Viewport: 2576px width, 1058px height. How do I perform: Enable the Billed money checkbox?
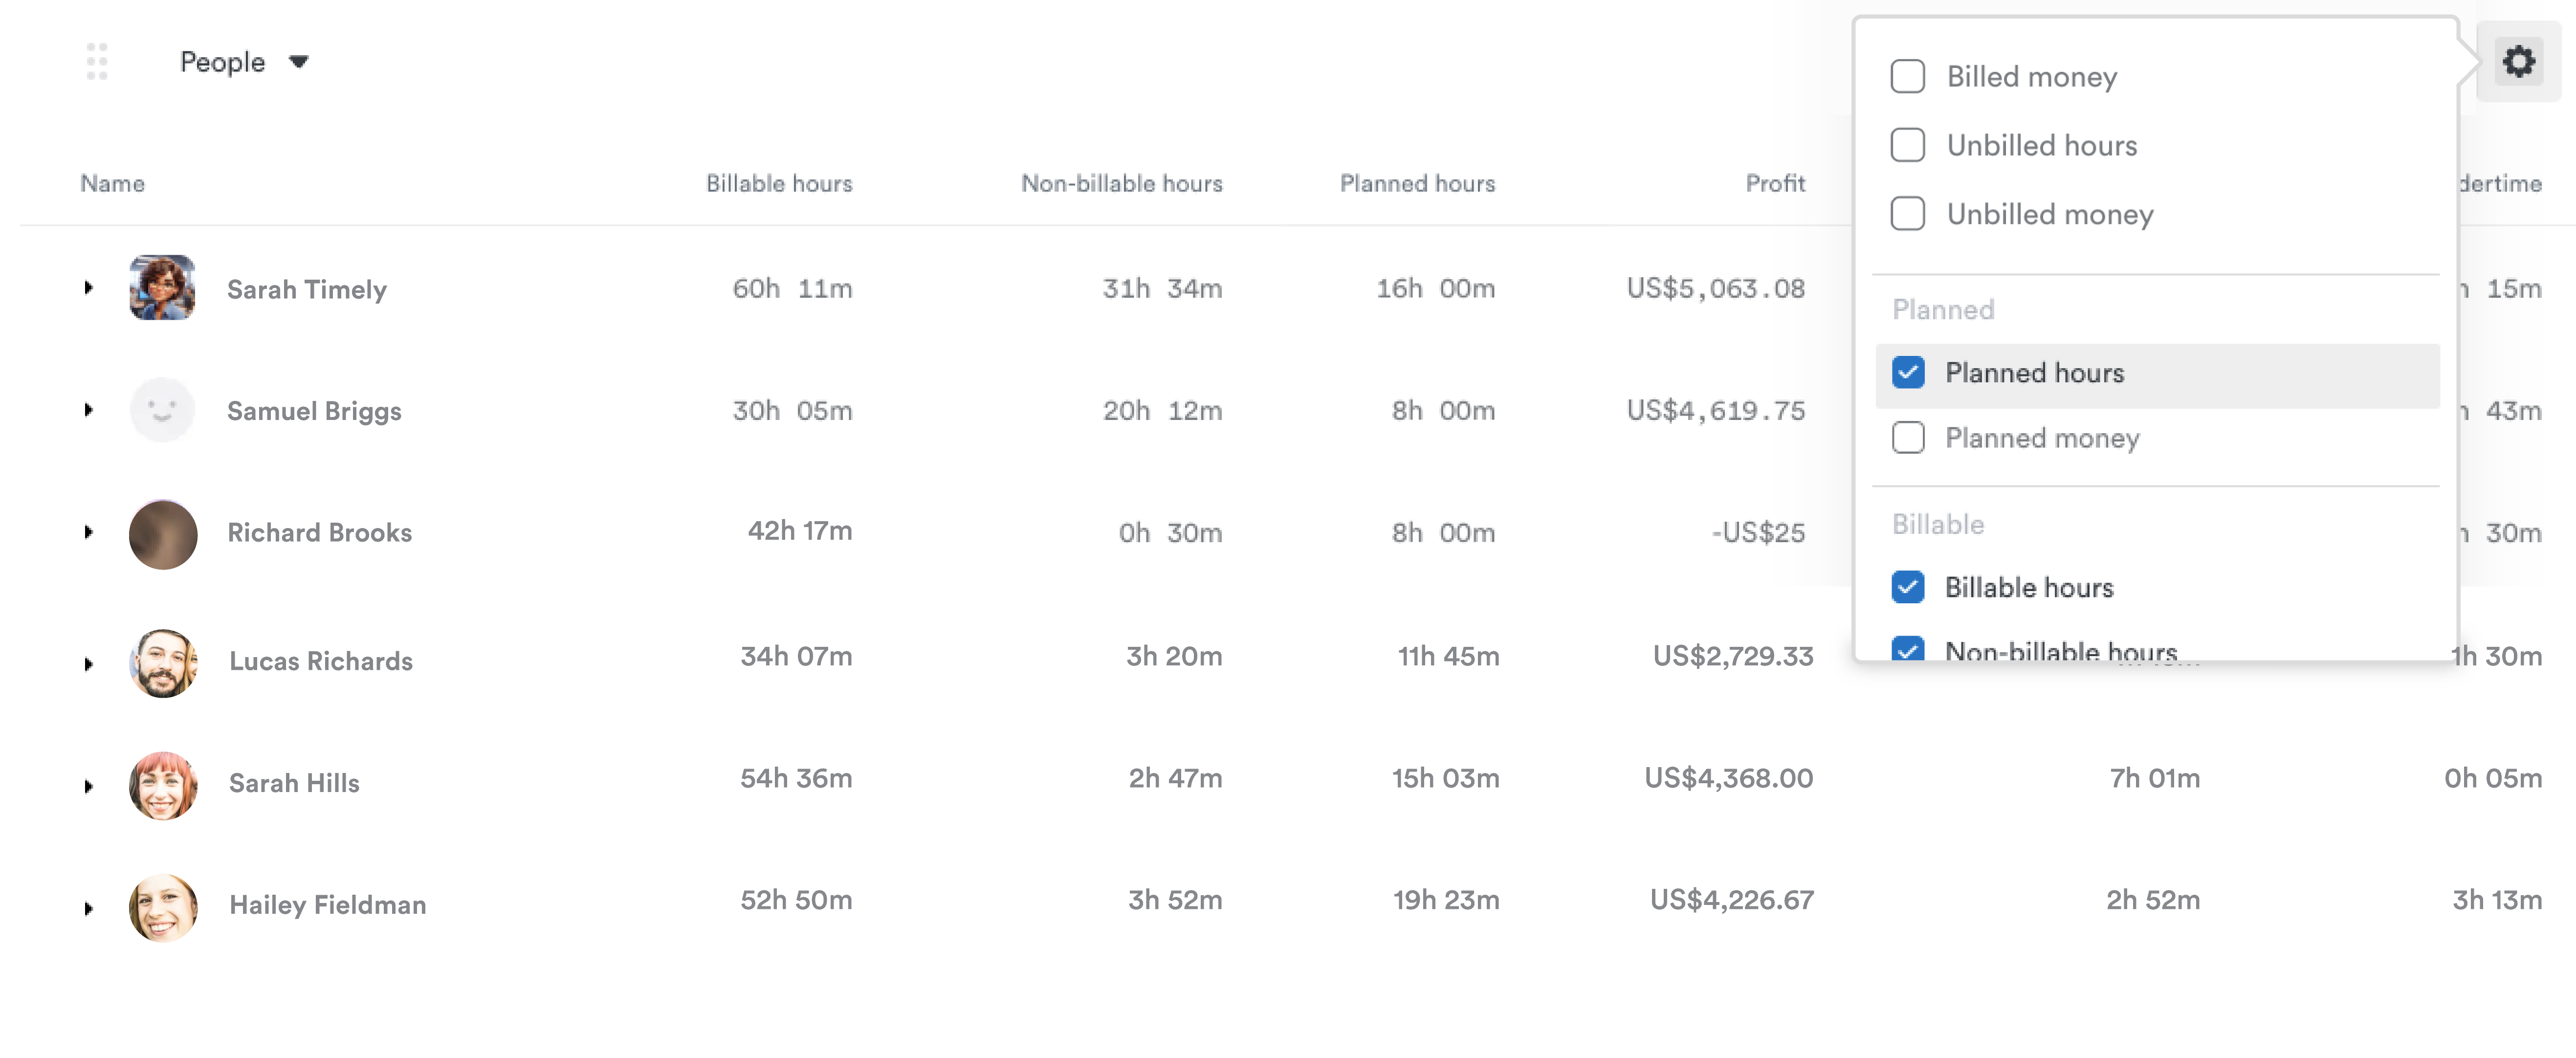[x=1907, y=77]
